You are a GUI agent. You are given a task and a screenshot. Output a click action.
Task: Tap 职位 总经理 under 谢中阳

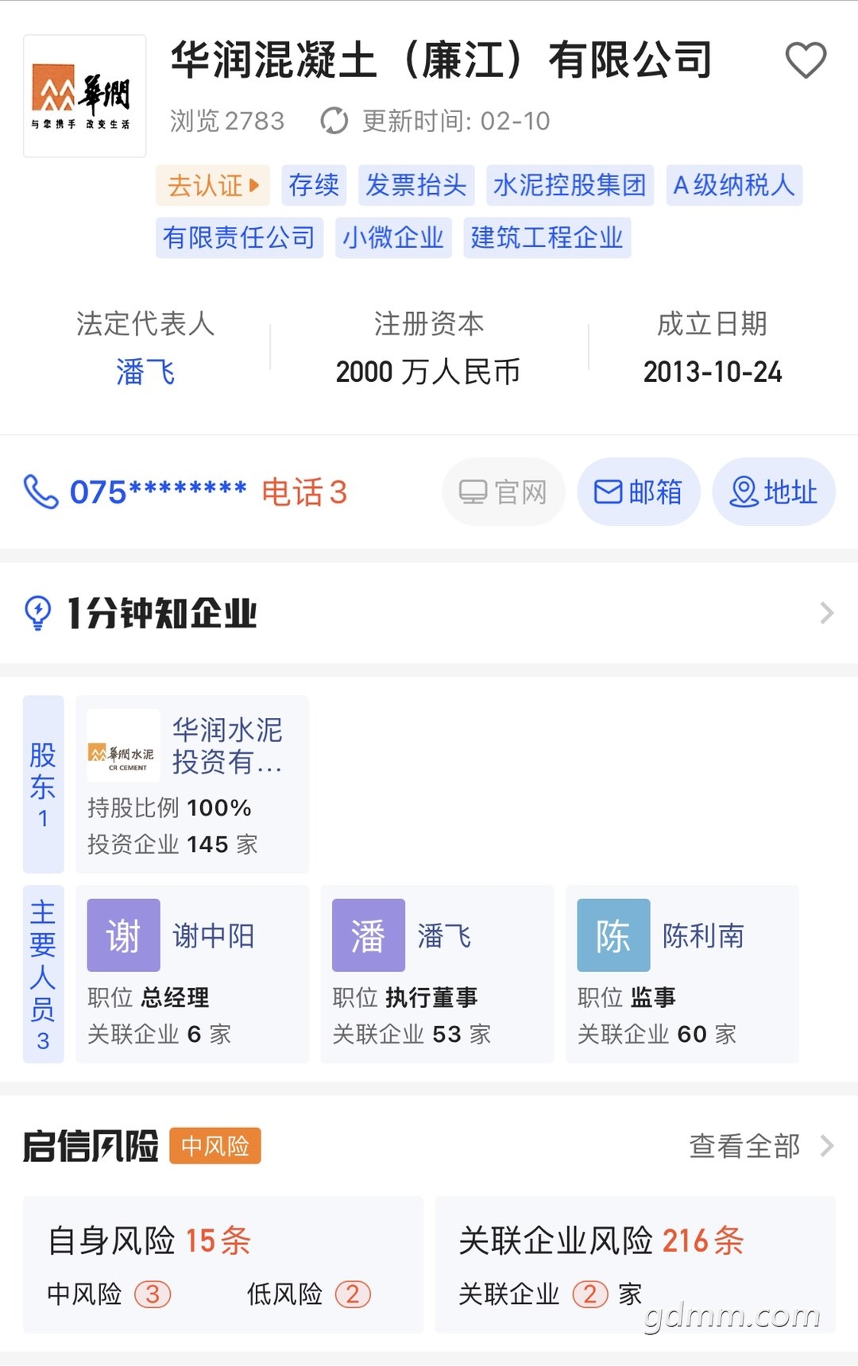tap(149, 997)
